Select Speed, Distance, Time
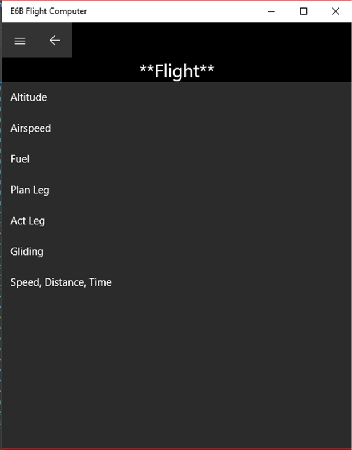 coord(61,282)
